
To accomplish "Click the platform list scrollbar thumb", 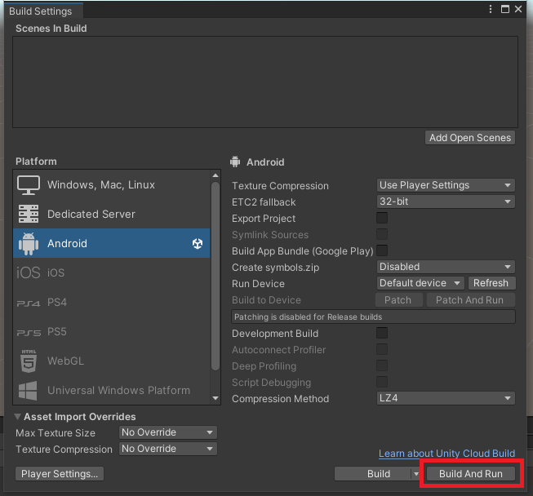I will tap(215, 276).
